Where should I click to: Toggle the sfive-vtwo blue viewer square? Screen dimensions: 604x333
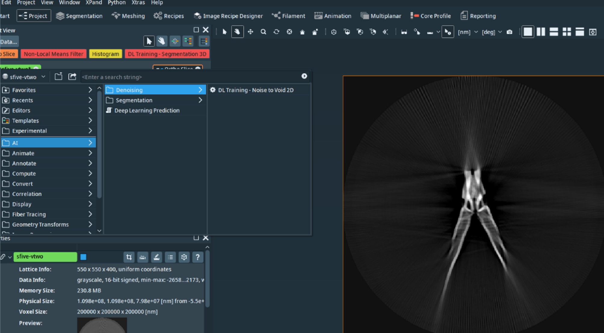click(83, 257)
